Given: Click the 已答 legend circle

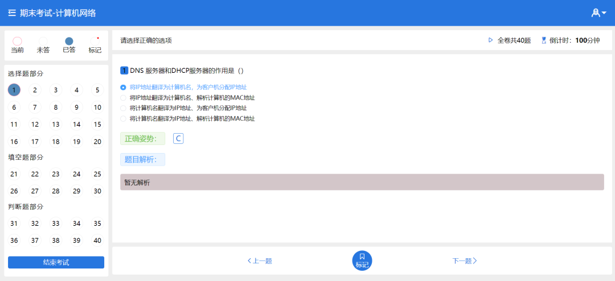Looking at the screenshot, I should pyautogui.click(x=69, y=41).
